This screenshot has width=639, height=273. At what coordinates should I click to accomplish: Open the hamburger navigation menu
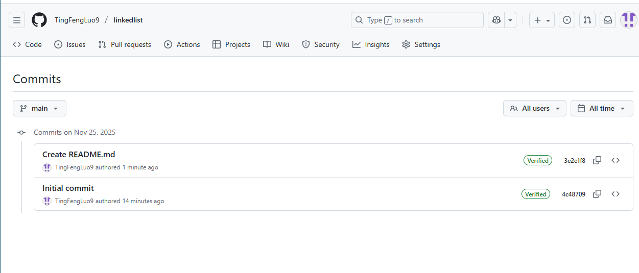(17, 20)
